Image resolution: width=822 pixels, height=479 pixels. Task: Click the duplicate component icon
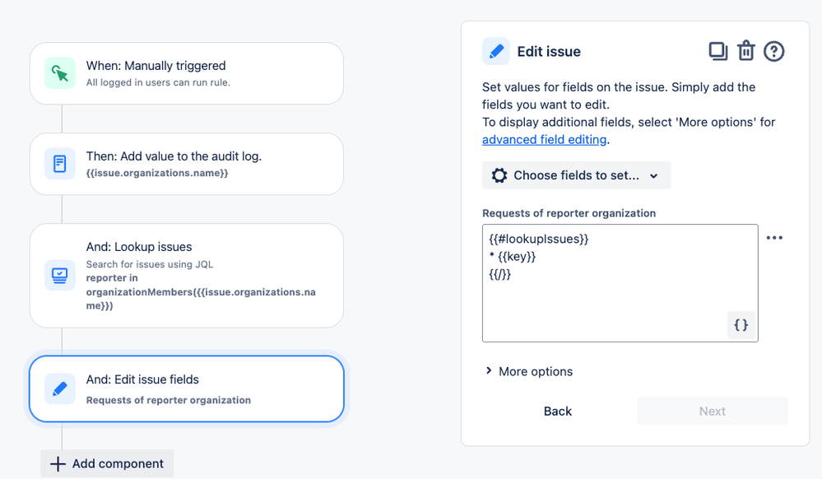pyautogui.click(x=718, y=51)
